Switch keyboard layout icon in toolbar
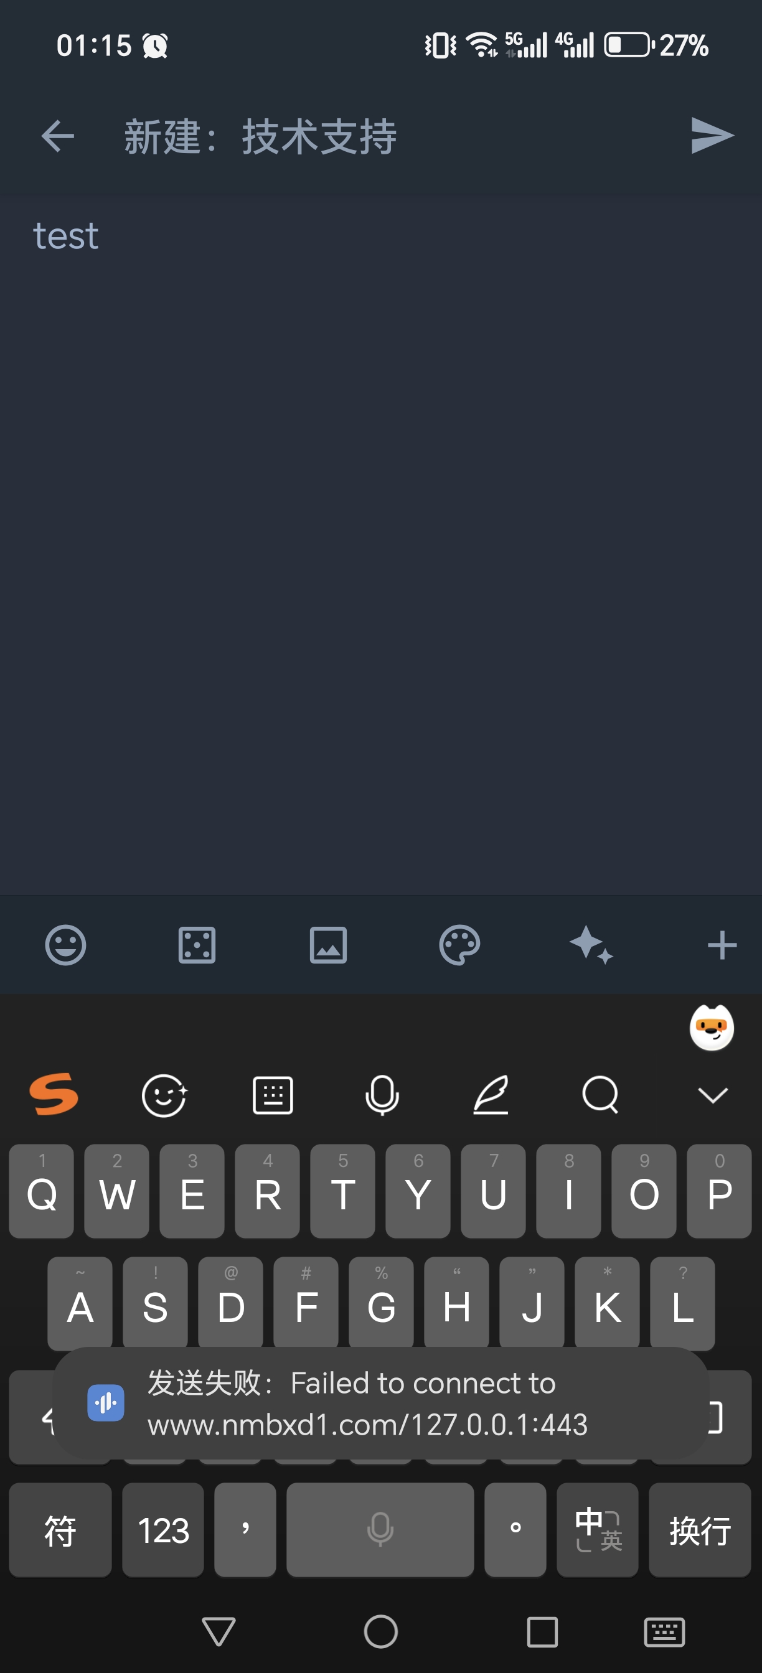762x1673 pixels. 273,1095
